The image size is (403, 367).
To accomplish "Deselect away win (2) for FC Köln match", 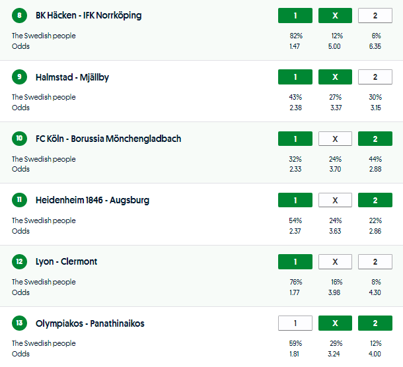I will click(375, 139).
